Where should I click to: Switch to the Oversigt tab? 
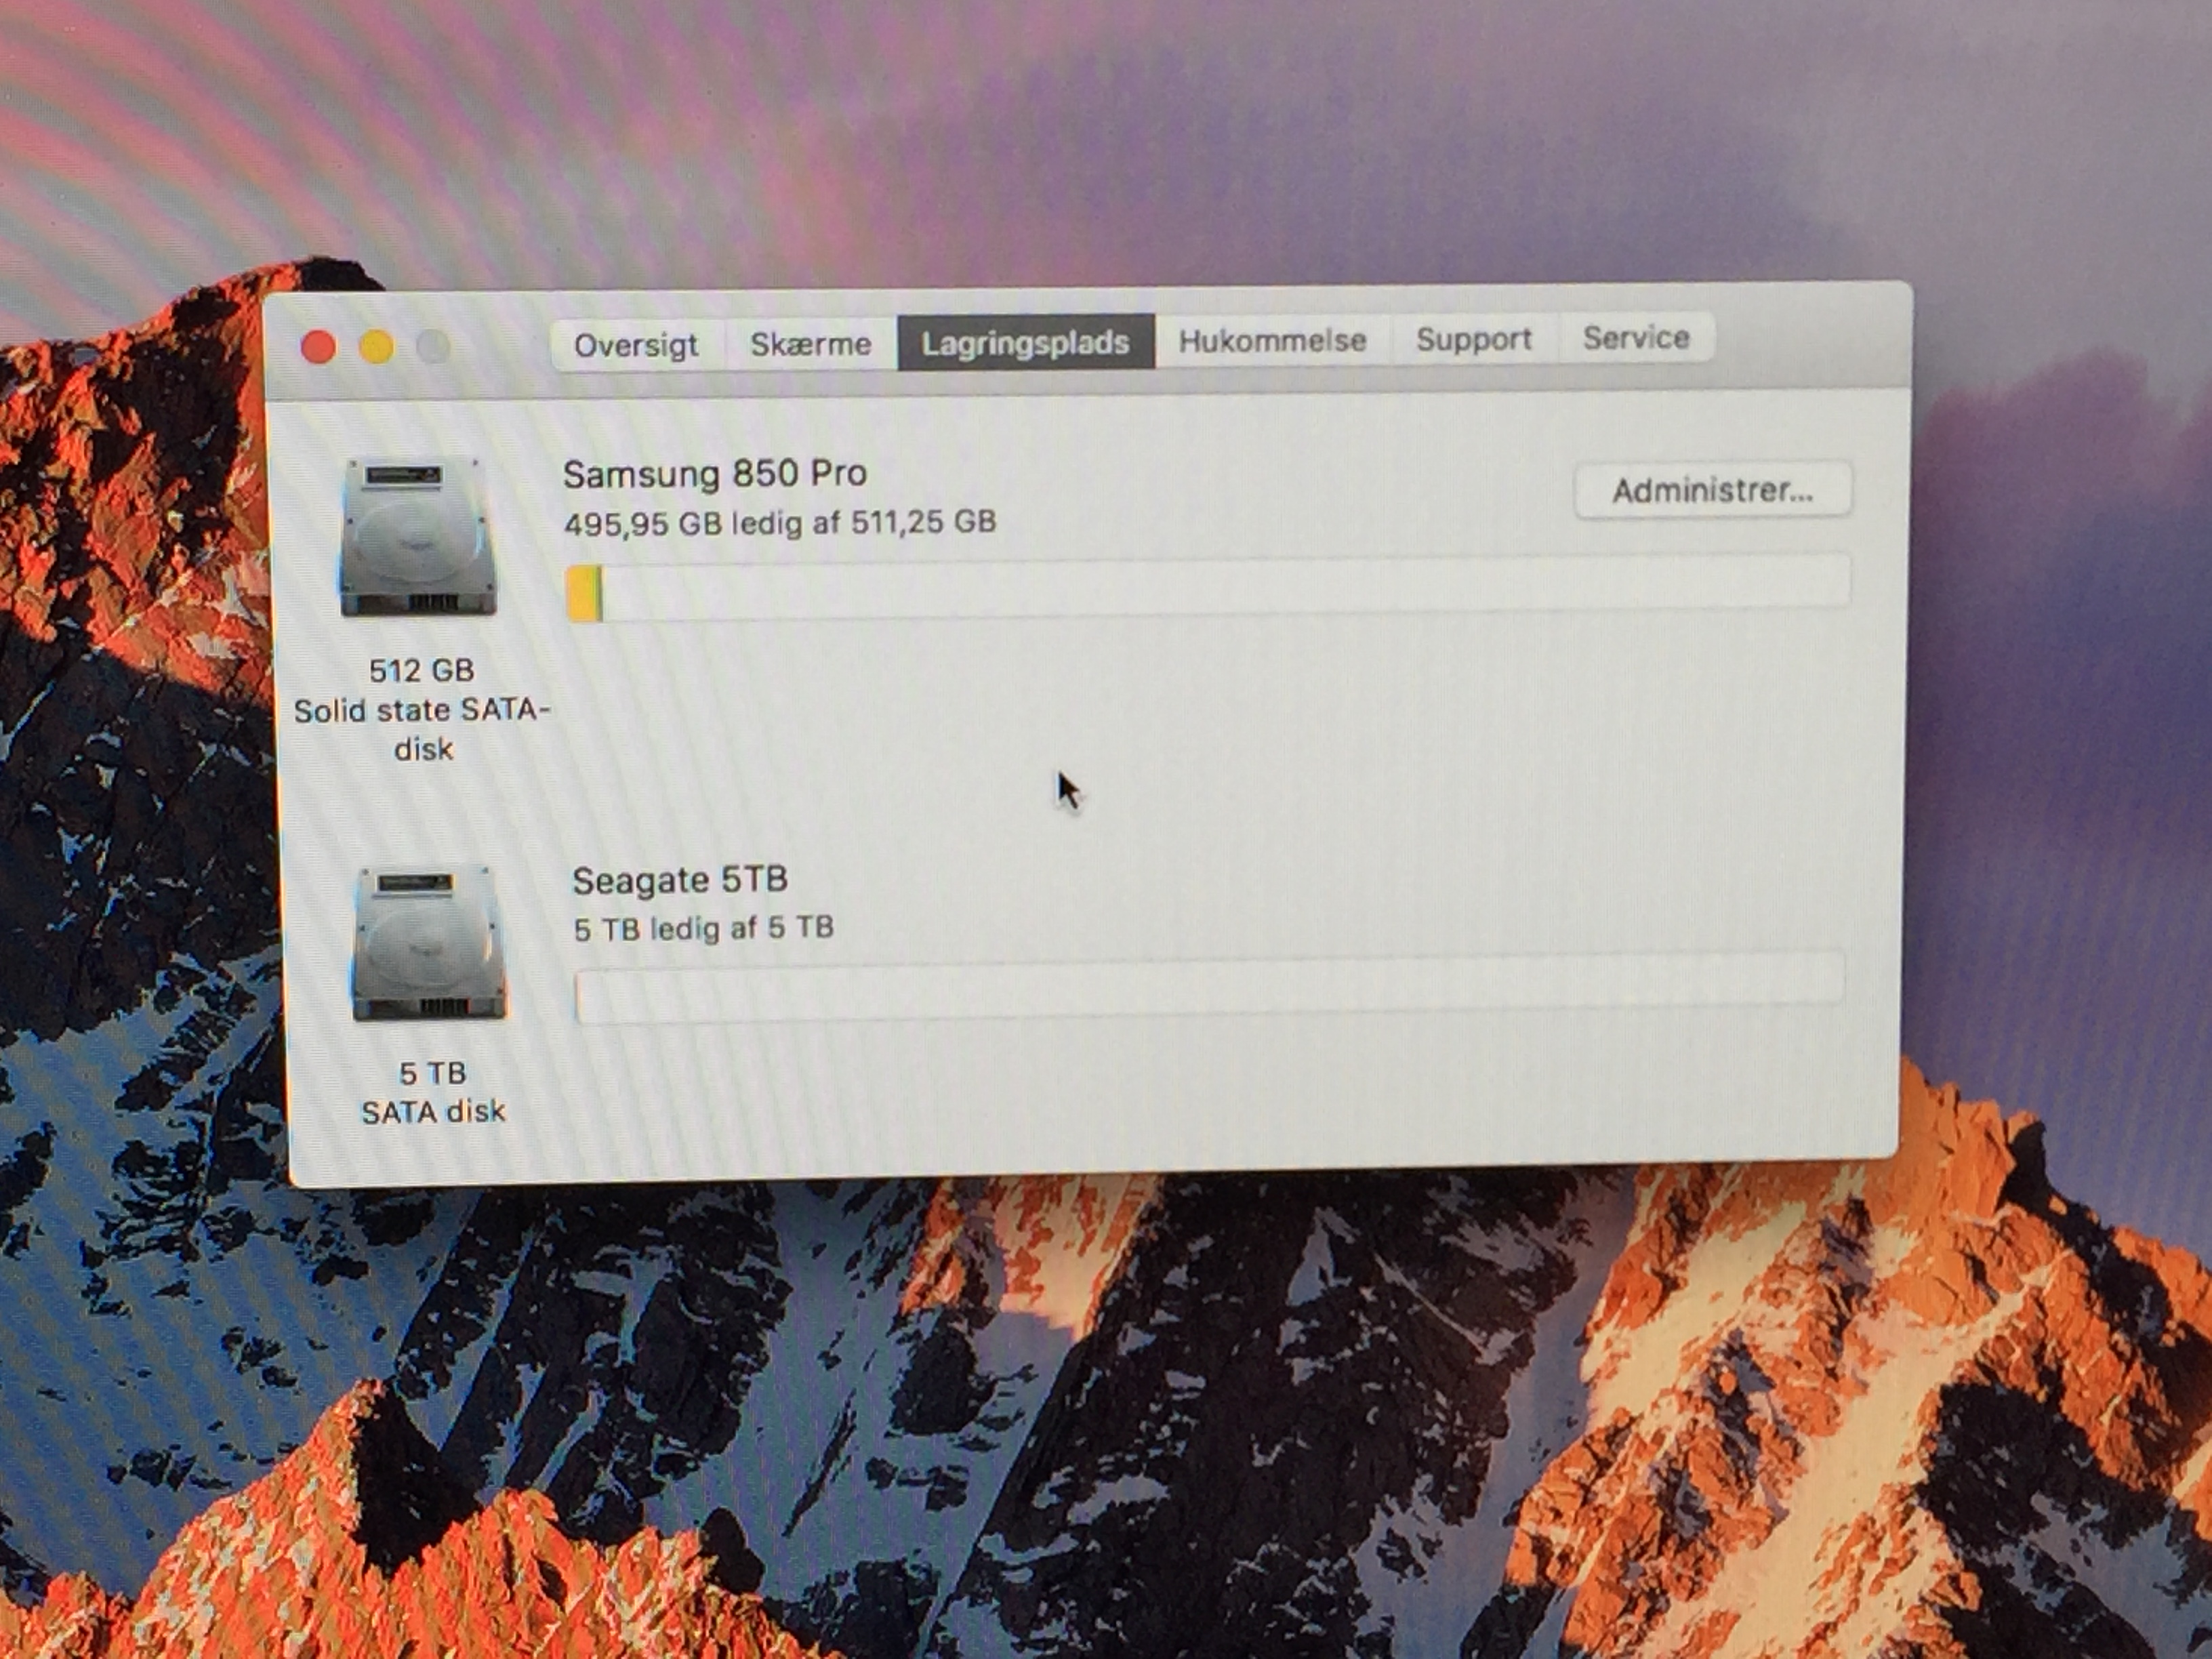pyautogui.click(x=636, y=345)
